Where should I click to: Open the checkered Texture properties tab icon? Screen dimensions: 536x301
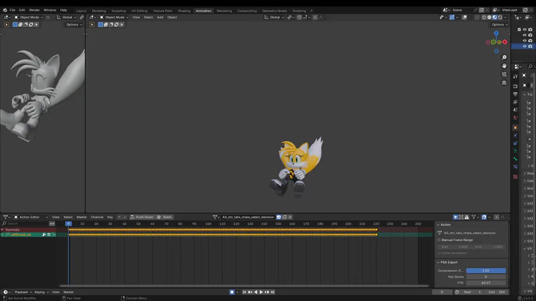515,177
